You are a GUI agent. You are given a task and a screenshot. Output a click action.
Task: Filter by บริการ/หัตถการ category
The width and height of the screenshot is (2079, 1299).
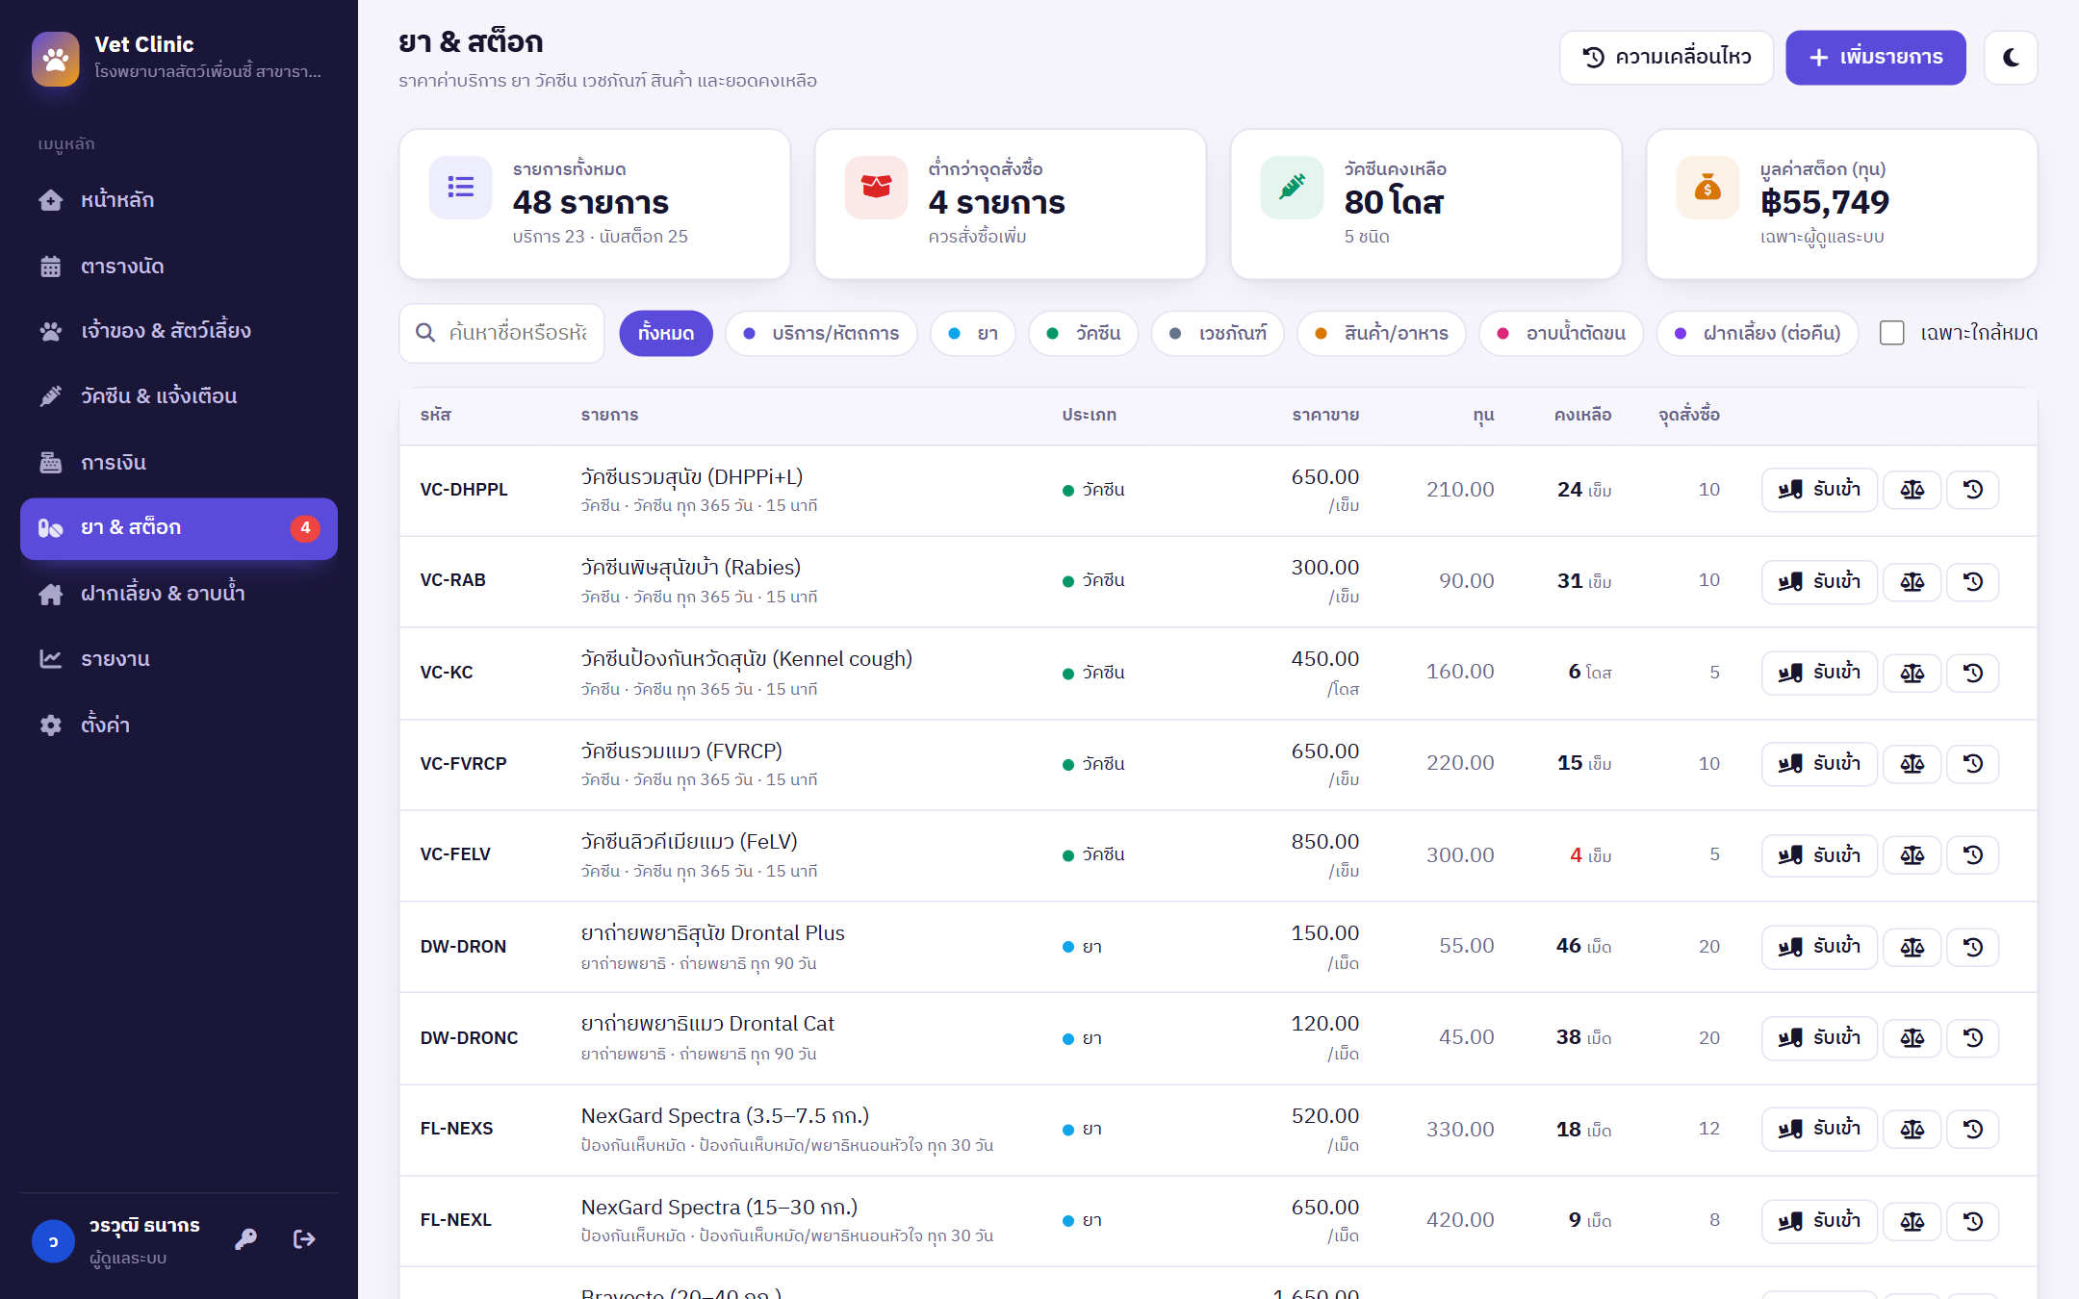[x=821, y=333]
